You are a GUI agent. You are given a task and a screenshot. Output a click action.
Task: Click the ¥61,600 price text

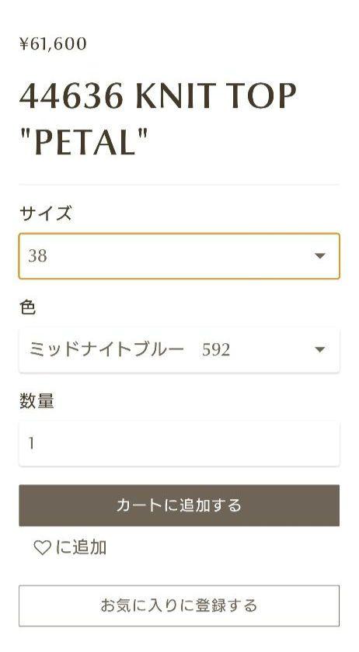click(53, 44)
